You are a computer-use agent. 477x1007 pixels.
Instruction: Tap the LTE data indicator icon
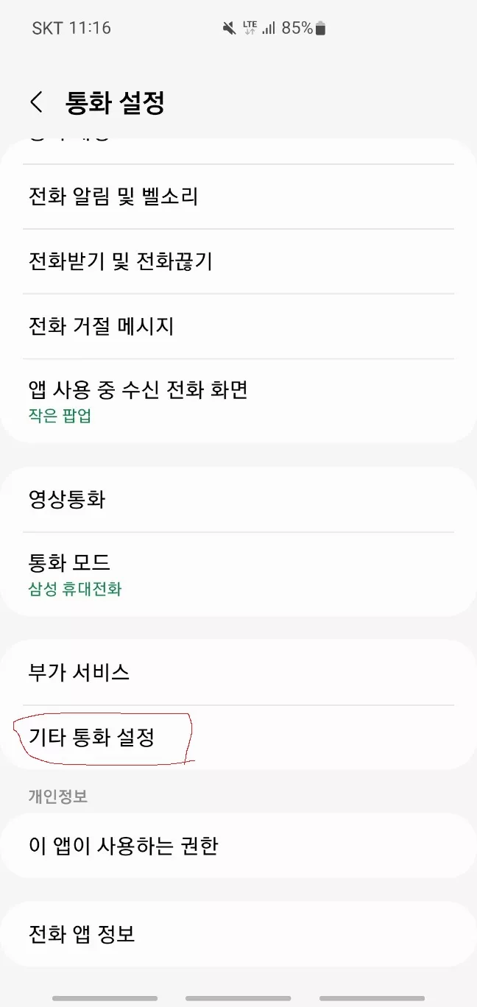point(250,28)
